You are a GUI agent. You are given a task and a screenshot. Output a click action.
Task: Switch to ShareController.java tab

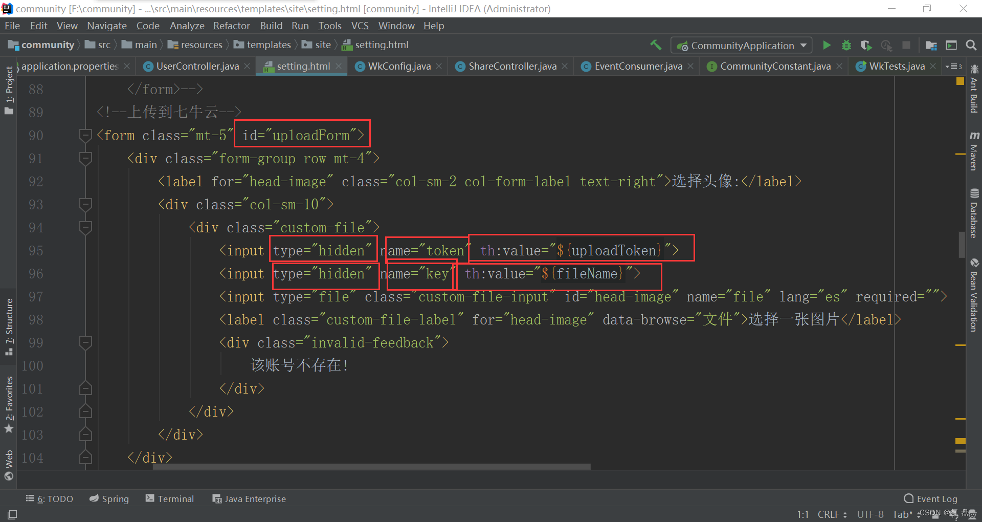pos(512,67)
